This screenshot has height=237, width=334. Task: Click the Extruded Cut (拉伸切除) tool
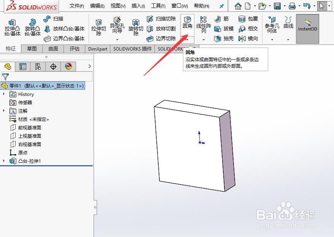[99, 28]
